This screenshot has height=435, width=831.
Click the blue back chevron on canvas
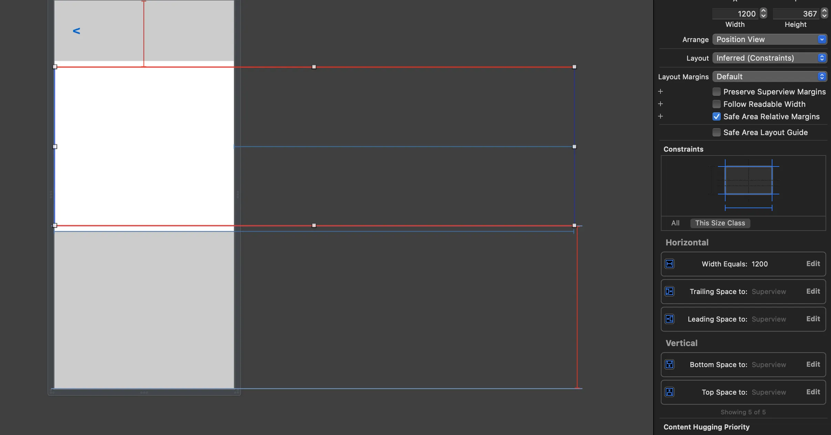pos(76,31)
